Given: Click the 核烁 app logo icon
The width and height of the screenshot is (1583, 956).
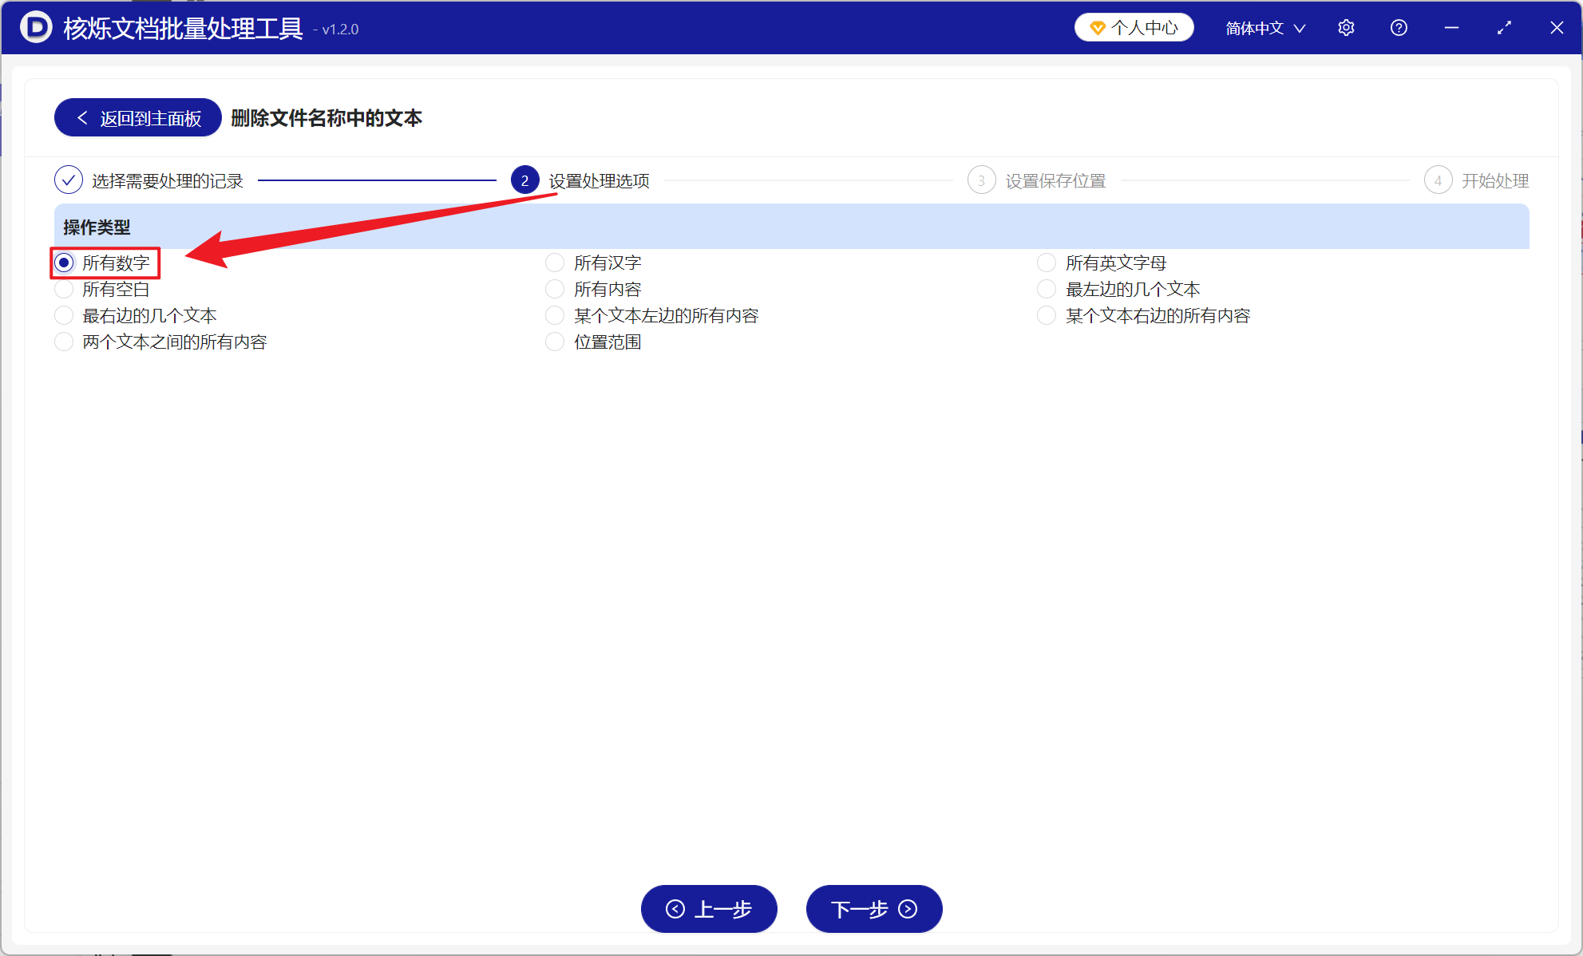Looking at the screenshot, I should tap(35, 26).
